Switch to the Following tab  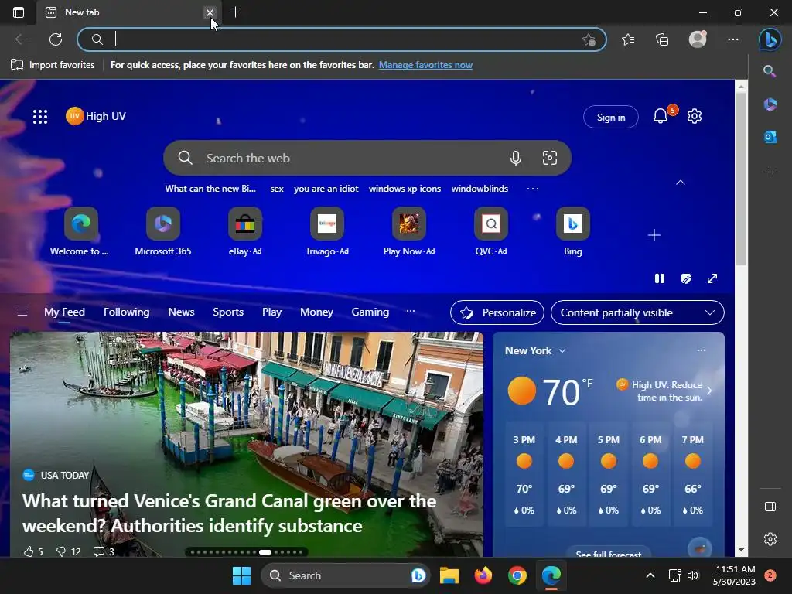126,312
